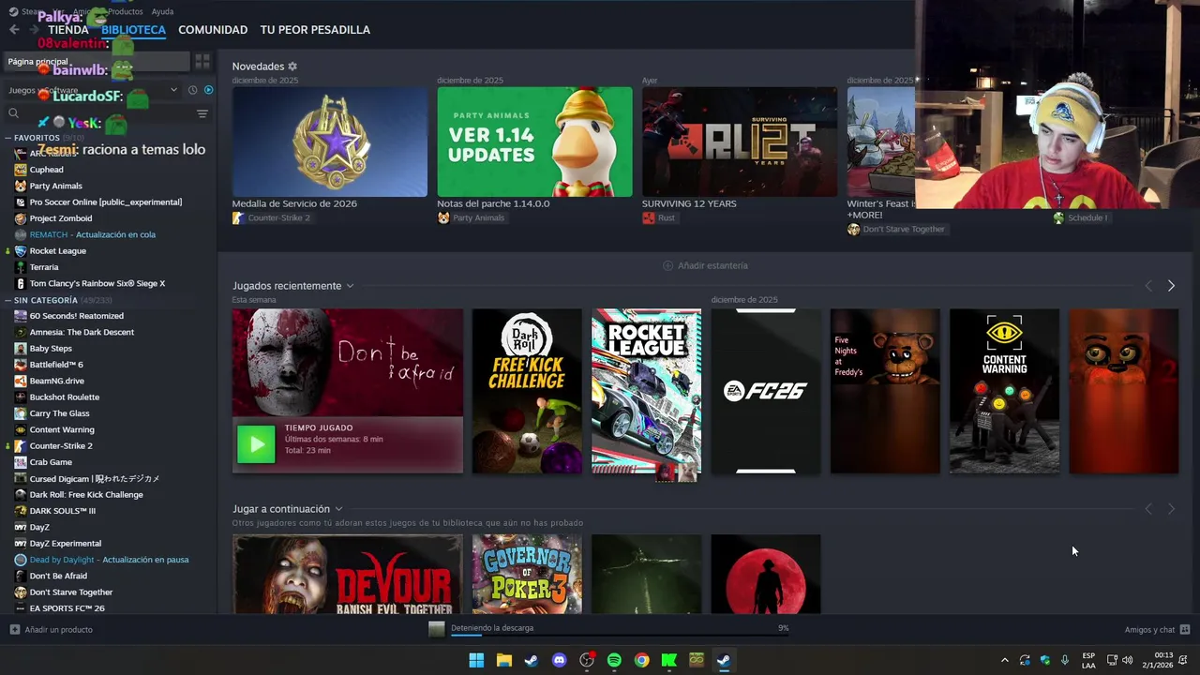Open the TIENDA tab
Screen dimensions: 1200x675
tap(68, 30)
